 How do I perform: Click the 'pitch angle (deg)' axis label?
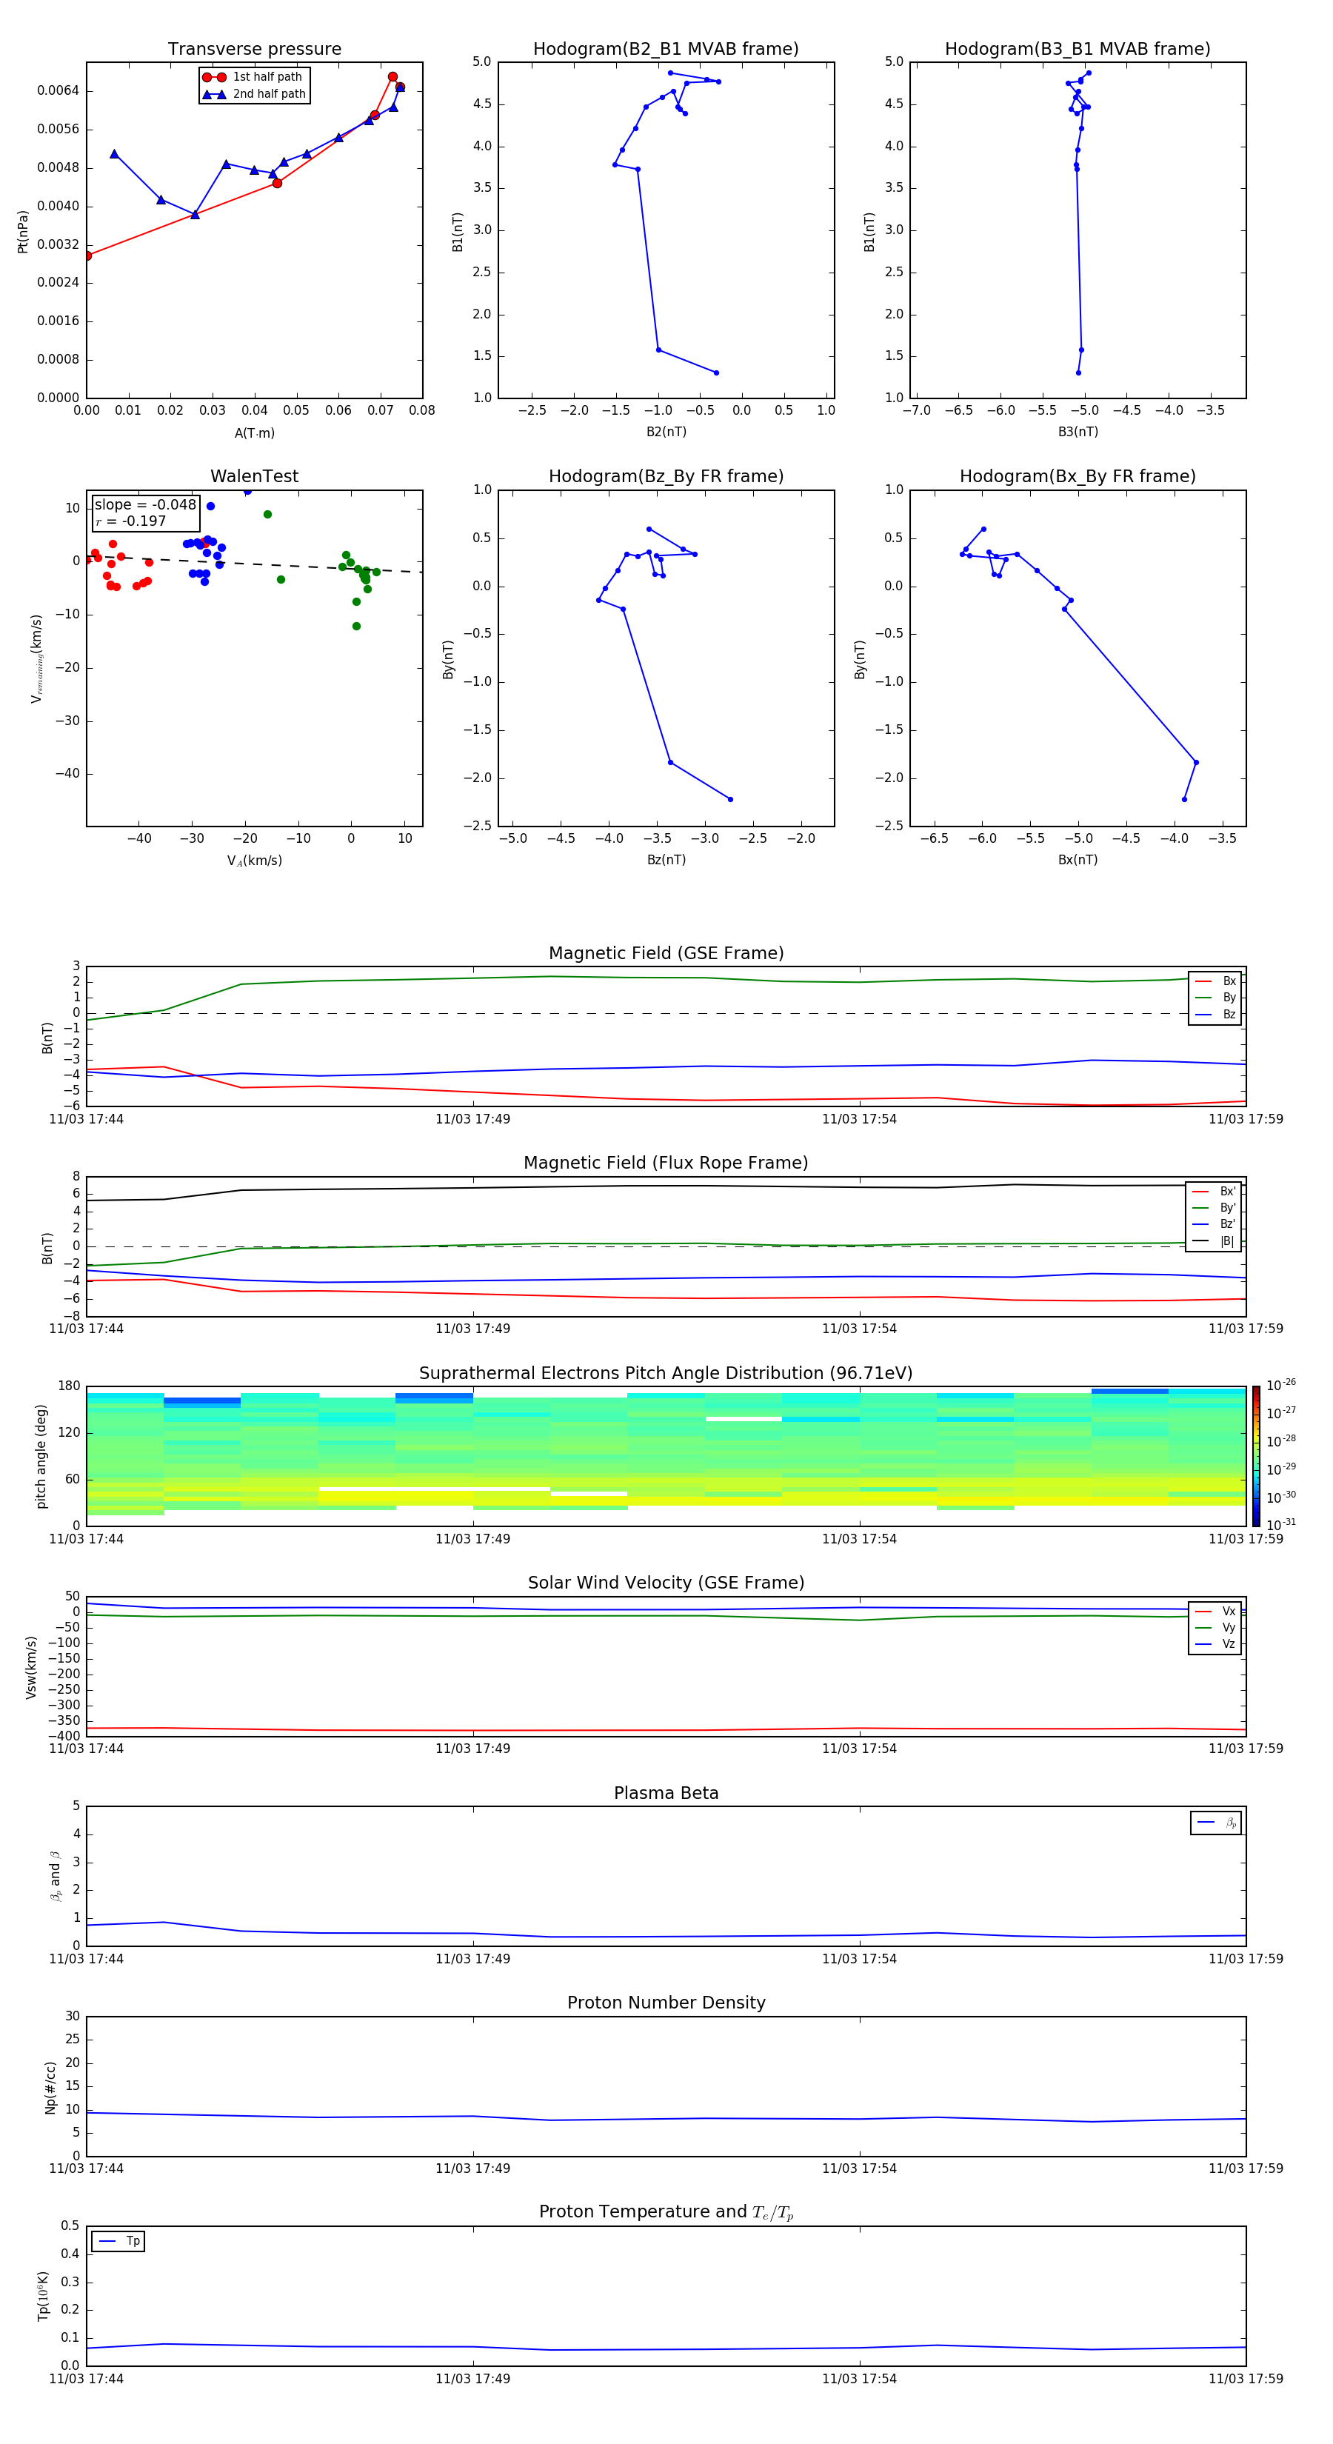pyautogui.click(x=41, y=1456)
